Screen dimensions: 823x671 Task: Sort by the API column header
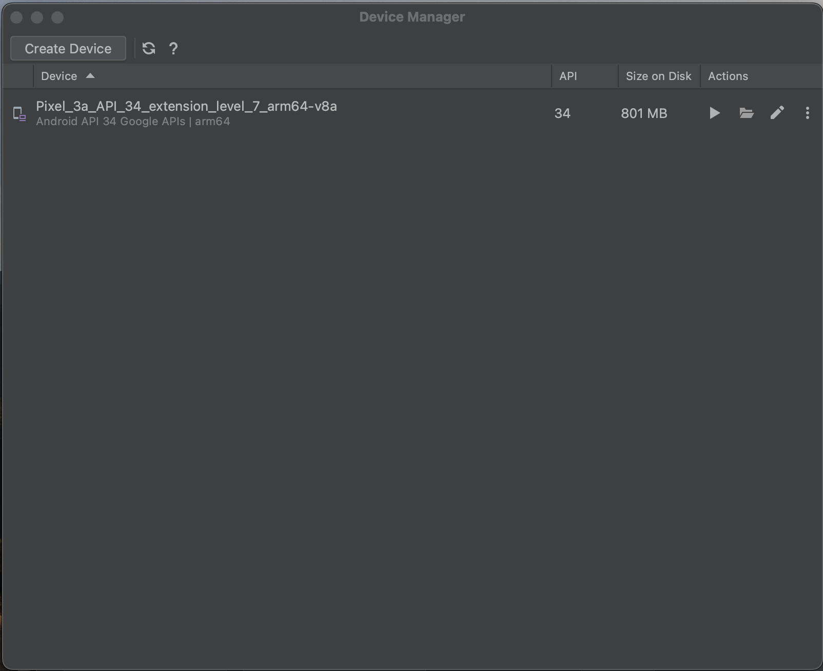click(568, 76)
